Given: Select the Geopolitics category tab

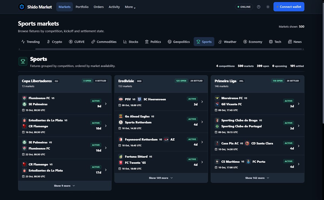Looking at the screenshot, I should (x=179, y=42).
